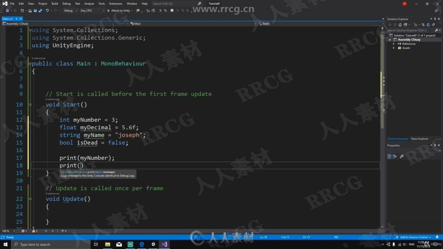Refresh the Solution Explorer
The image size is (443, 249).
tap(428, 25)
